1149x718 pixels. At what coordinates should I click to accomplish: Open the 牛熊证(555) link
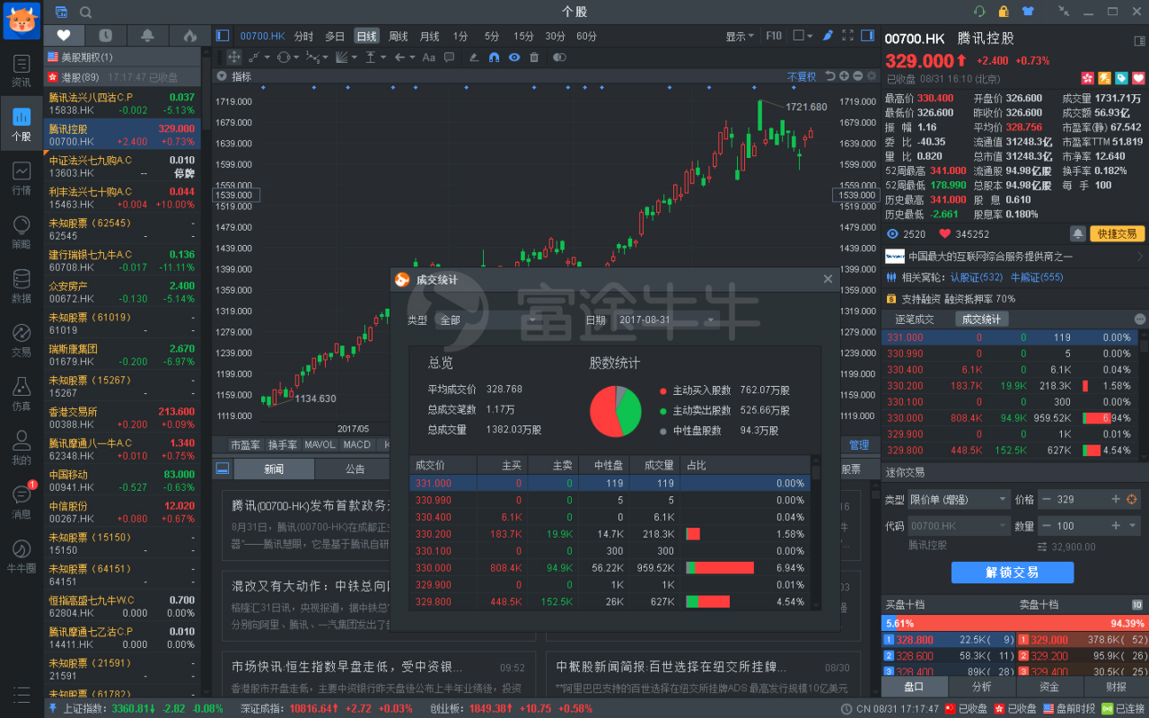pos(1037,277)
